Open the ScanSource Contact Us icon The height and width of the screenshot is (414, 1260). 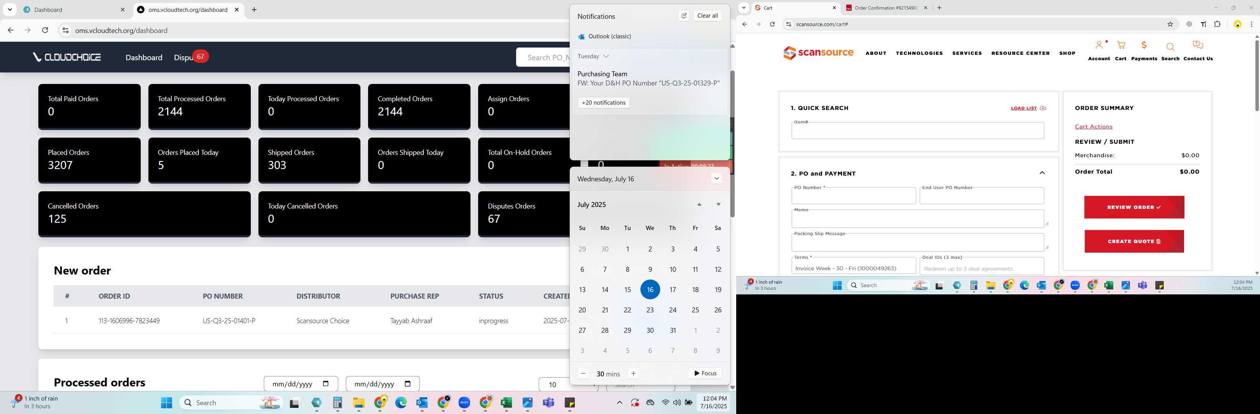point(1198,46)
